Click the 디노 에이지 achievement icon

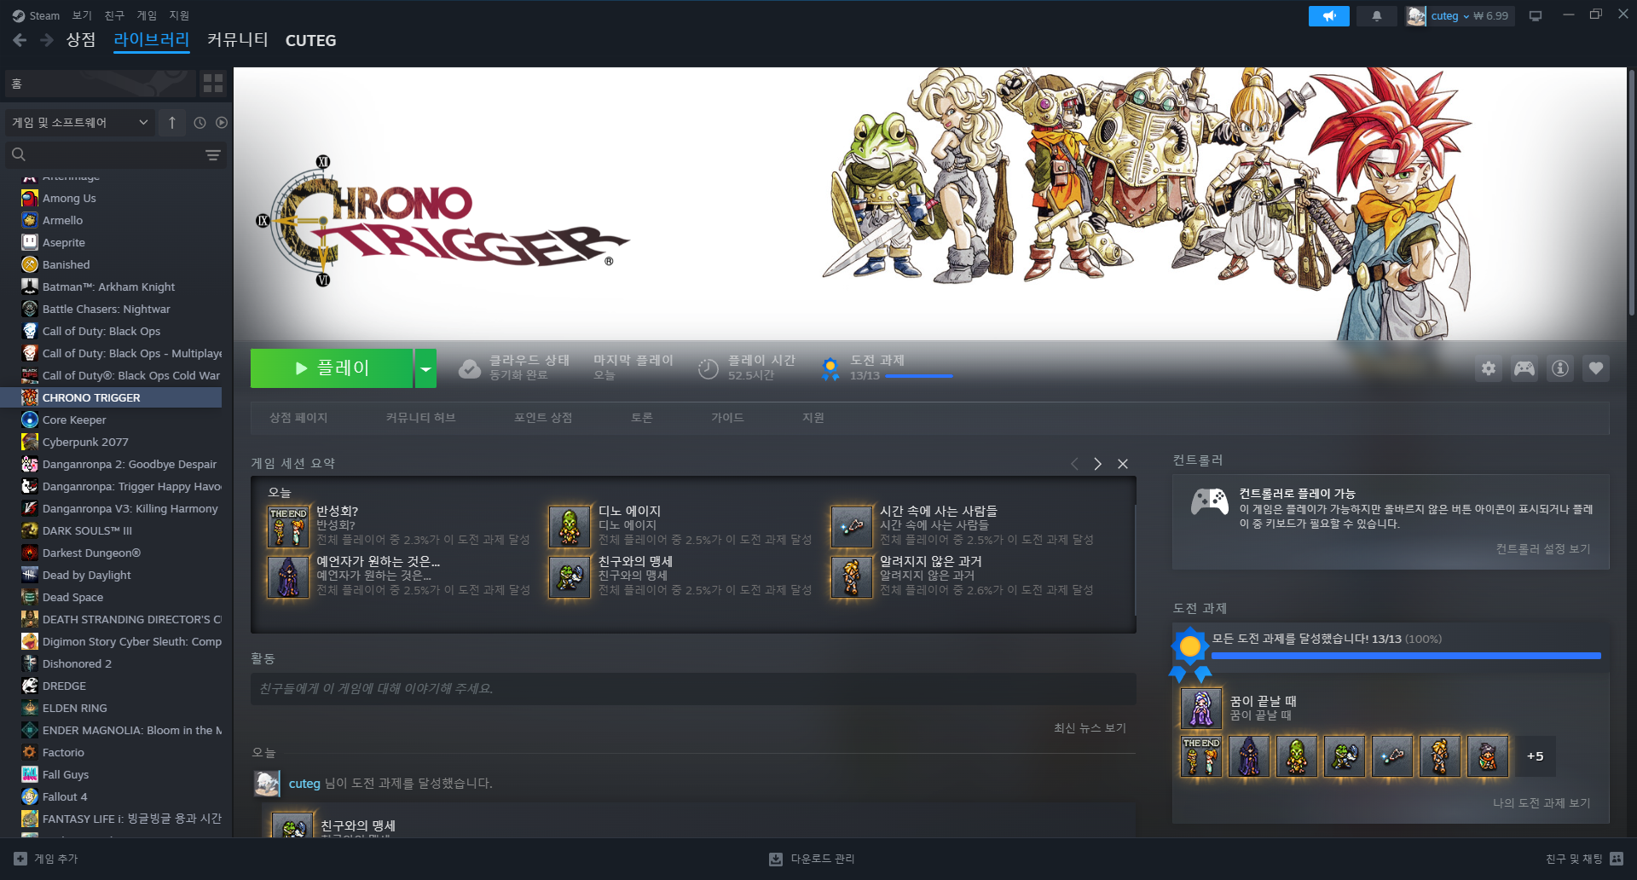pos(570,526)
